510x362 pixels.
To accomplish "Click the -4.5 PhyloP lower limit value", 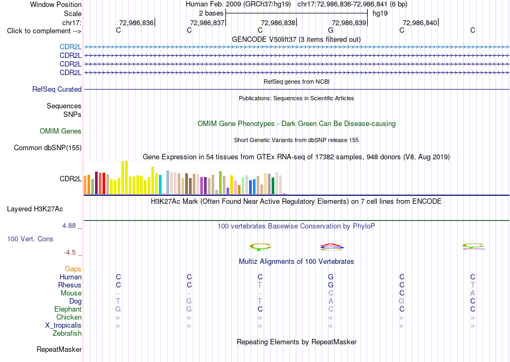I will click(x=70, y=253).
